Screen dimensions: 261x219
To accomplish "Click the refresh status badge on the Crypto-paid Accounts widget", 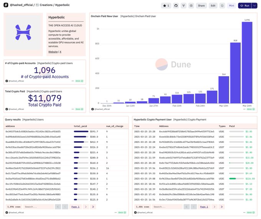I will 79,81.
